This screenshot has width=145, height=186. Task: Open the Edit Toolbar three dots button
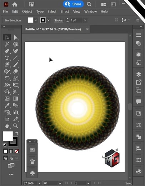(x=11, y=174)
